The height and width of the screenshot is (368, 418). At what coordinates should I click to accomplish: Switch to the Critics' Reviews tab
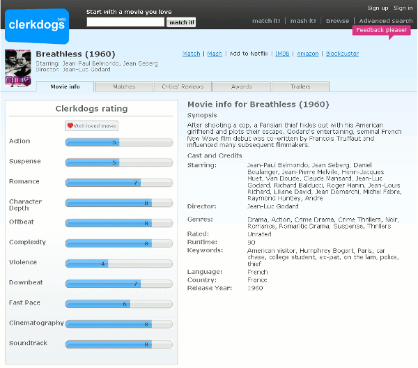coord(183,86)
